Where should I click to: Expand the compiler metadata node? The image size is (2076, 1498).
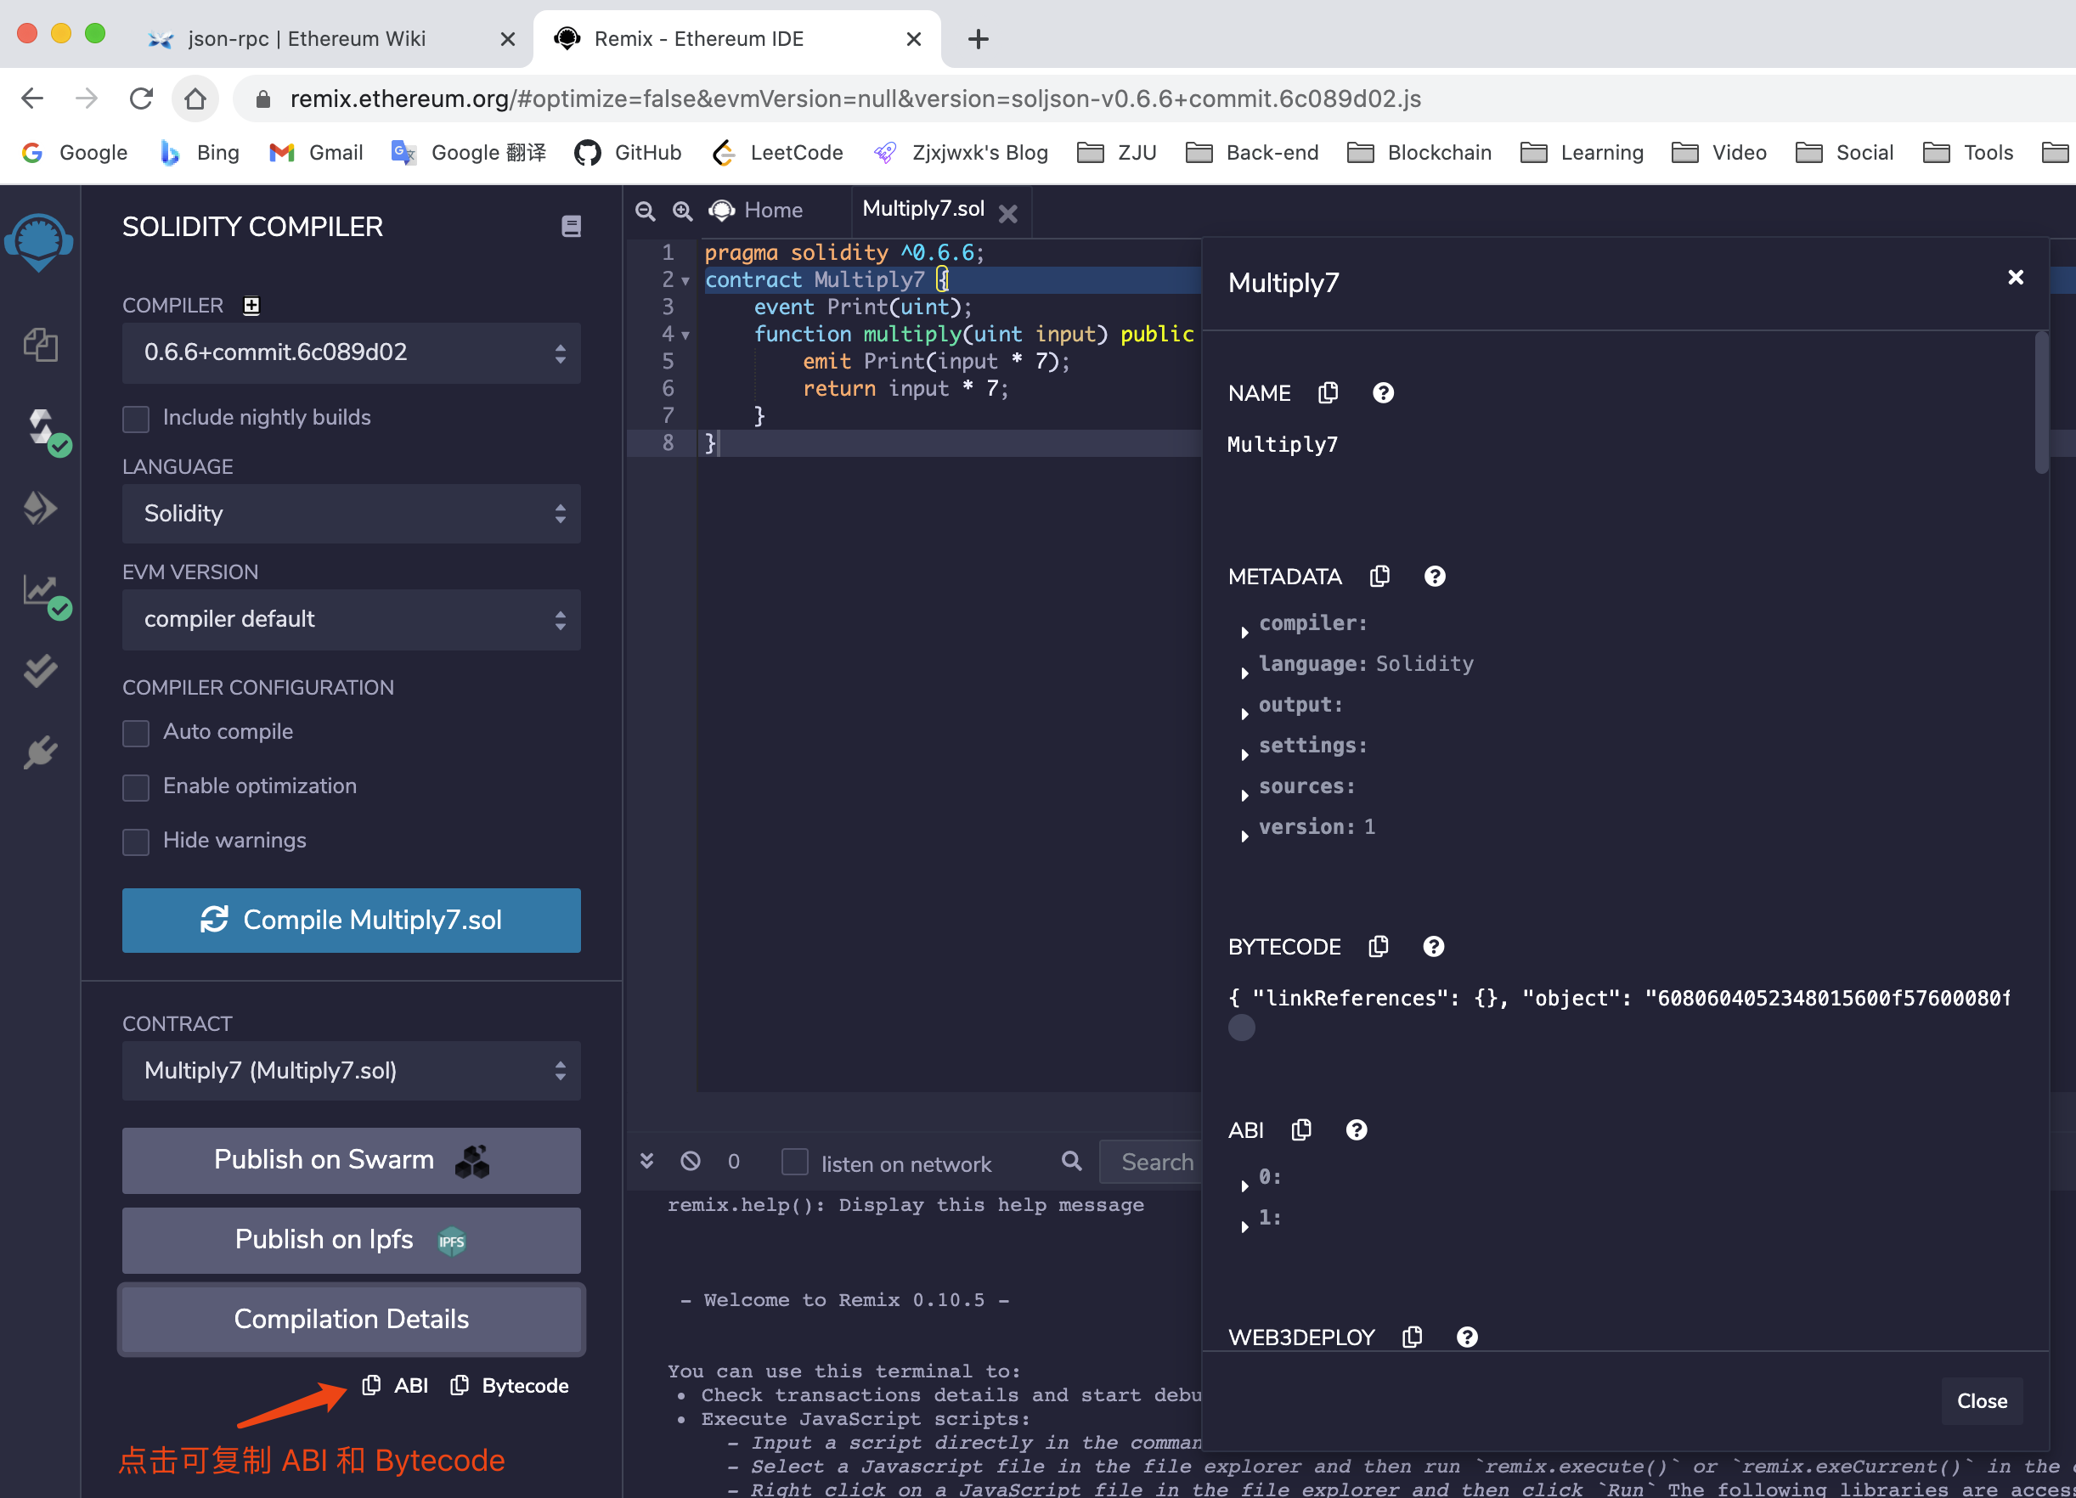tap(1245, 632)
